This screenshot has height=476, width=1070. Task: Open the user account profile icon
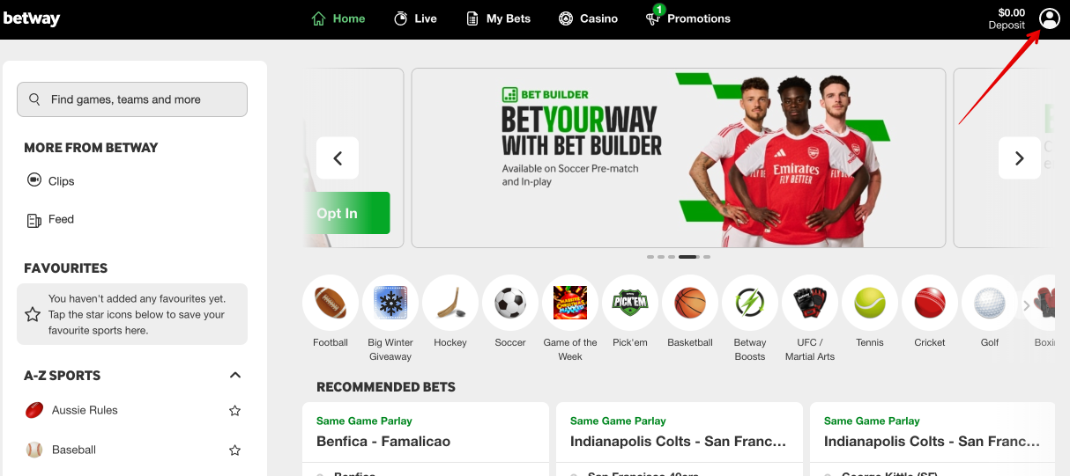(x=1049, y=18)
